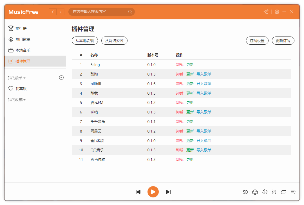Uninstall the 千千音乐 plugin
304x205 pixels.
[x=180, y=122]
